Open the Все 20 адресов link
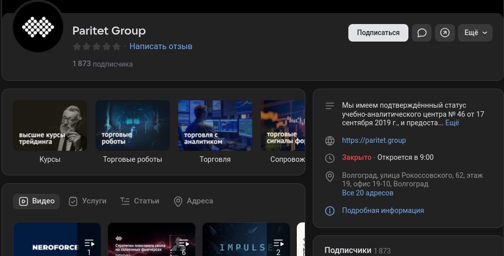This screenshot has width=504, height=256. [x=368, y=193]
